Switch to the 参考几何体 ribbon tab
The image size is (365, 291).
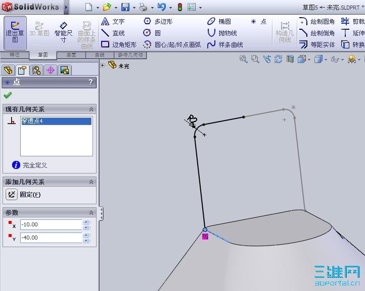click(x=130, y=55)
